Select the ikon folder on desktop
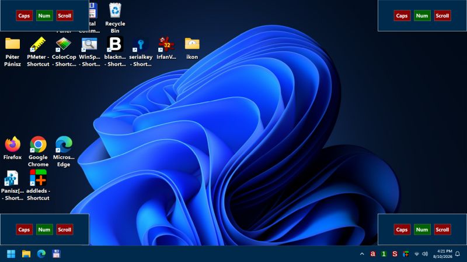Image resolution: width=467 pixels, height=262 pixels. (x=192, y=48)
